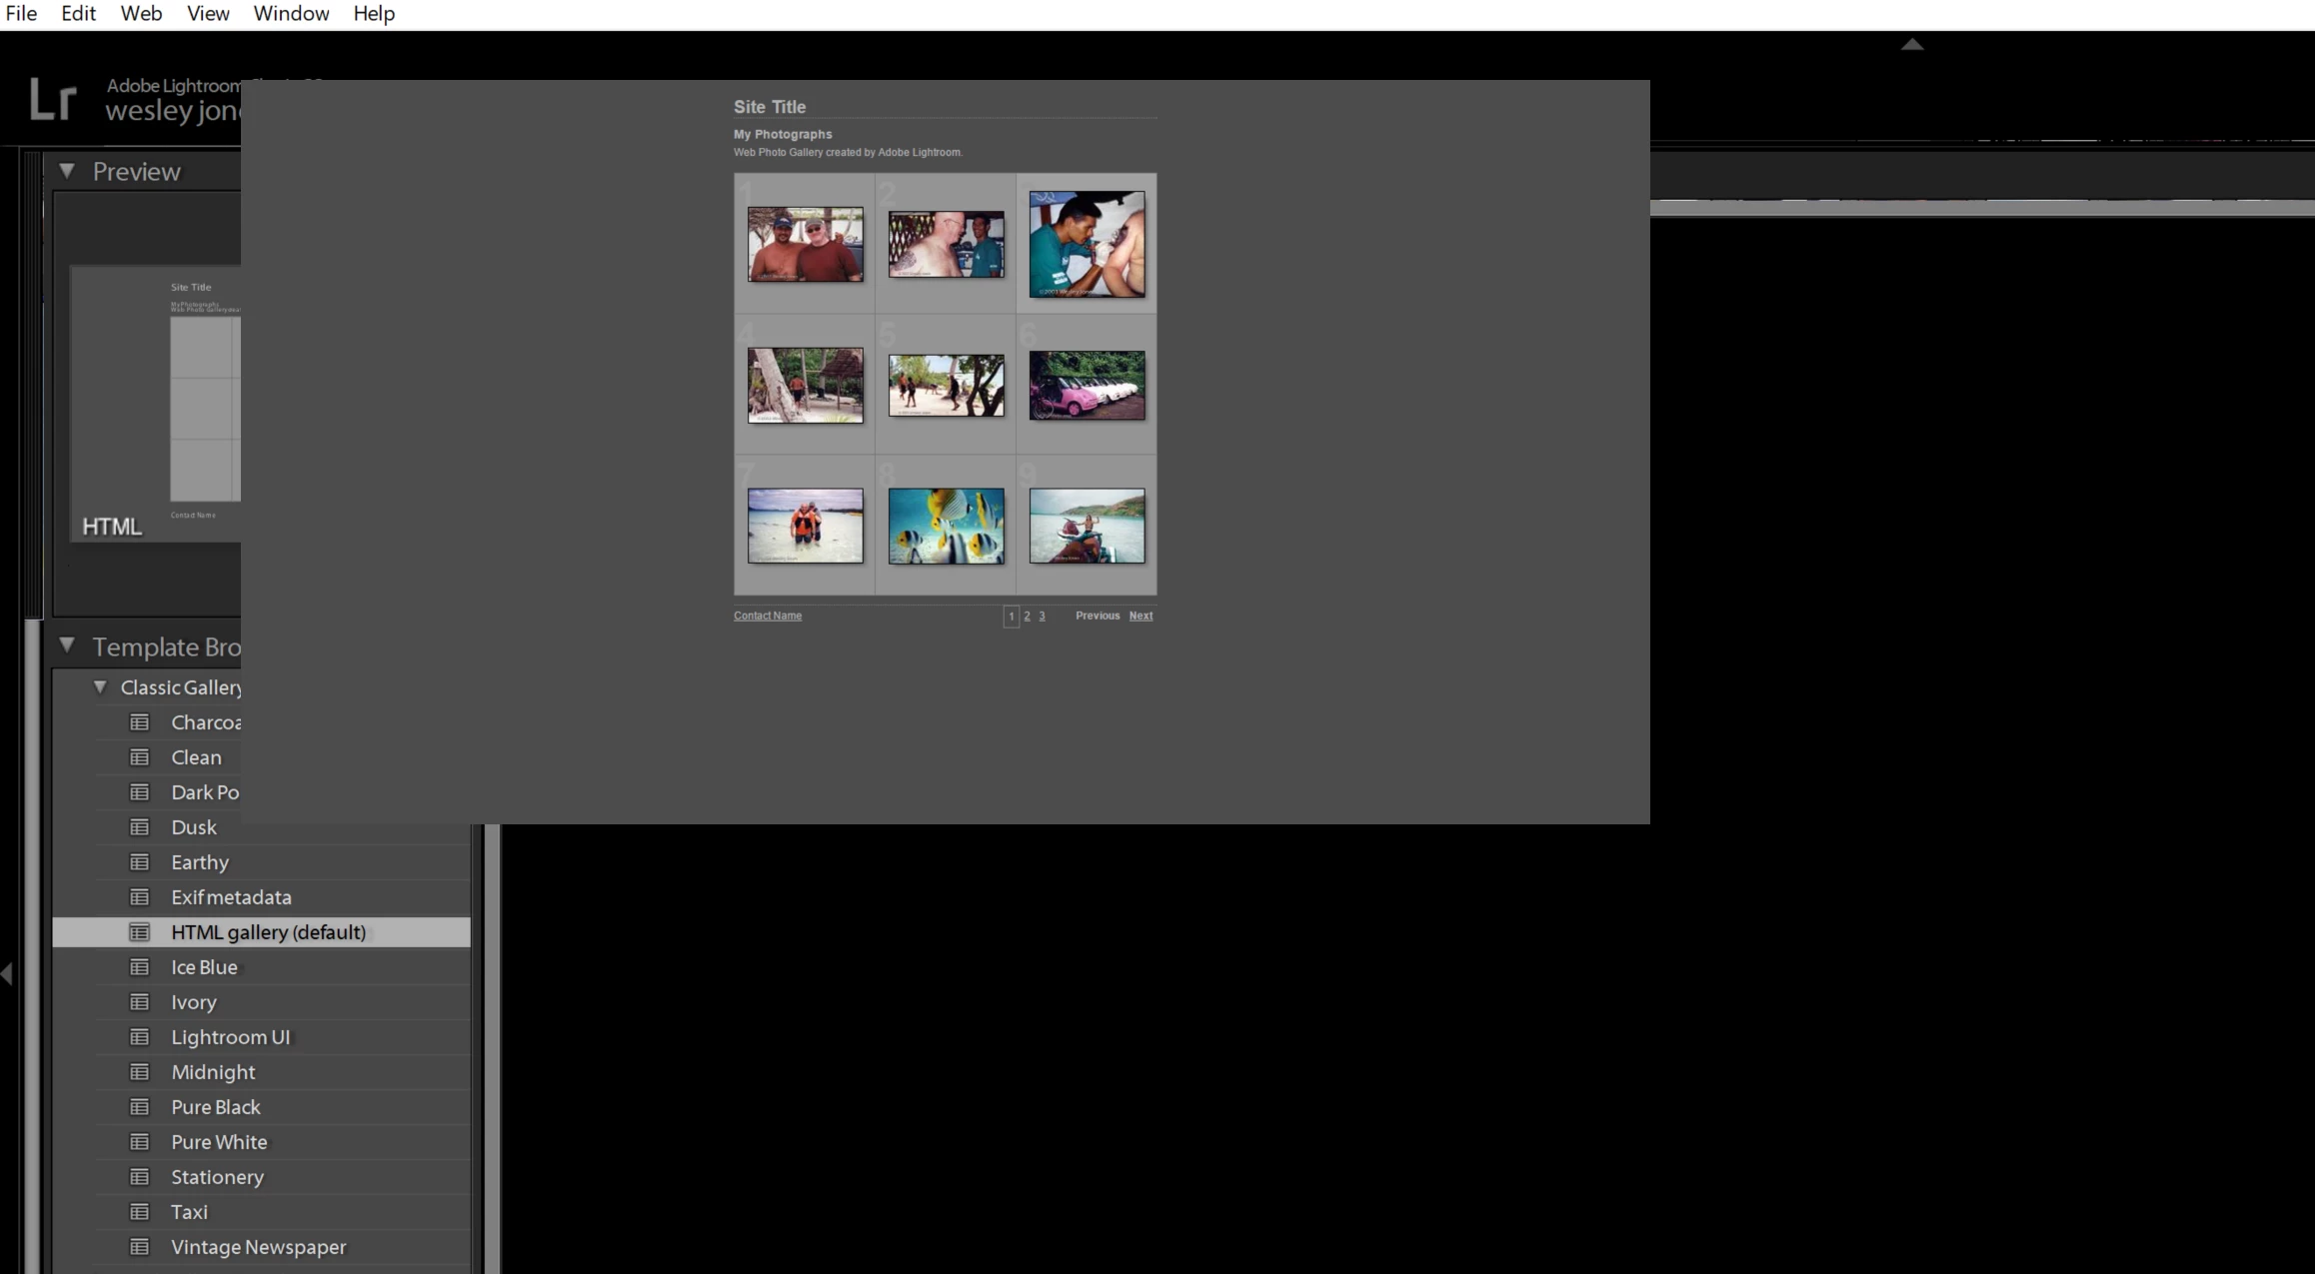Open the Window menu
The height and width of the screenshot is (1274, 2315).
[x=291, y=14]
